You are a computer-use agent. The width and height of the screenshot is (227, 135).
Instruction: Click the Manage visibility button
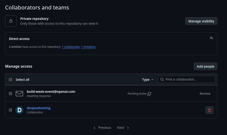point(201,21)
